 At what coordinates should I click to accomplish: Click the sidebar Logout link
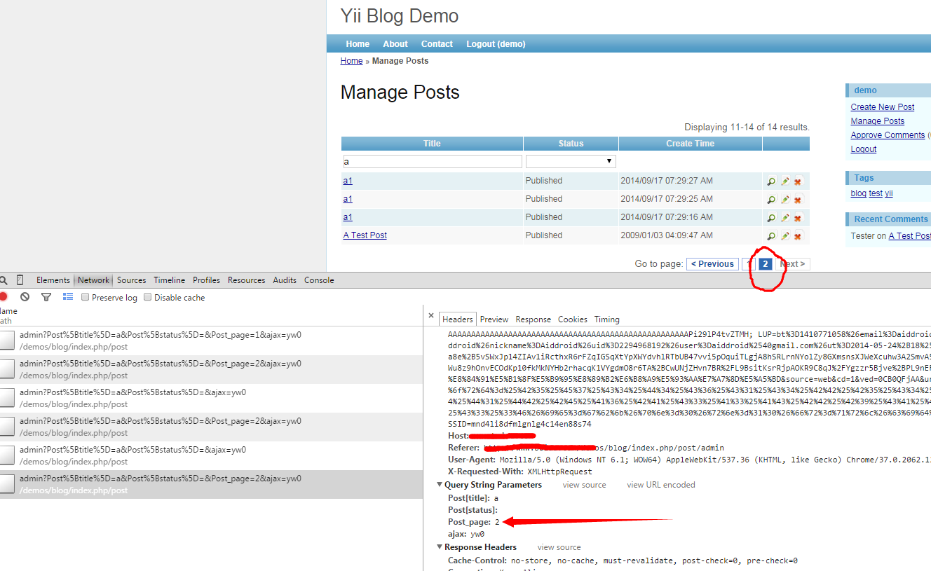click(x=864, y=149)
